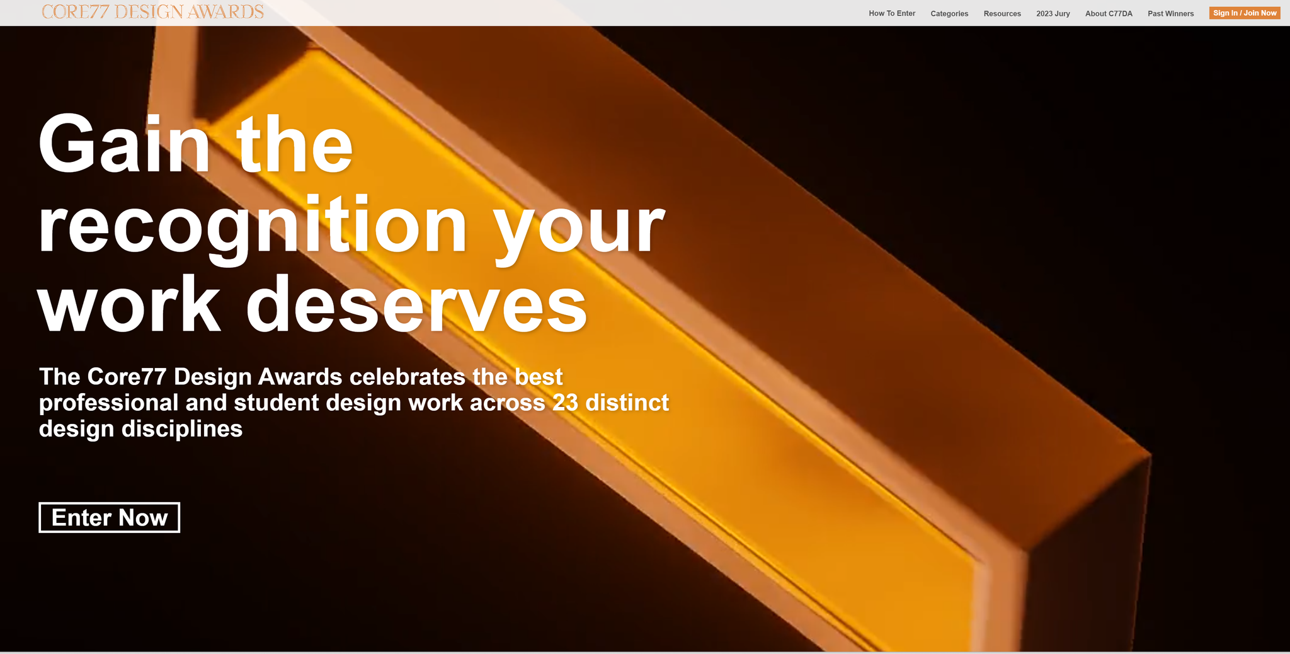The height and width of the screenshot is (654, 1290).
Task: Go to the Resources section
Action: coord(1002,13)
